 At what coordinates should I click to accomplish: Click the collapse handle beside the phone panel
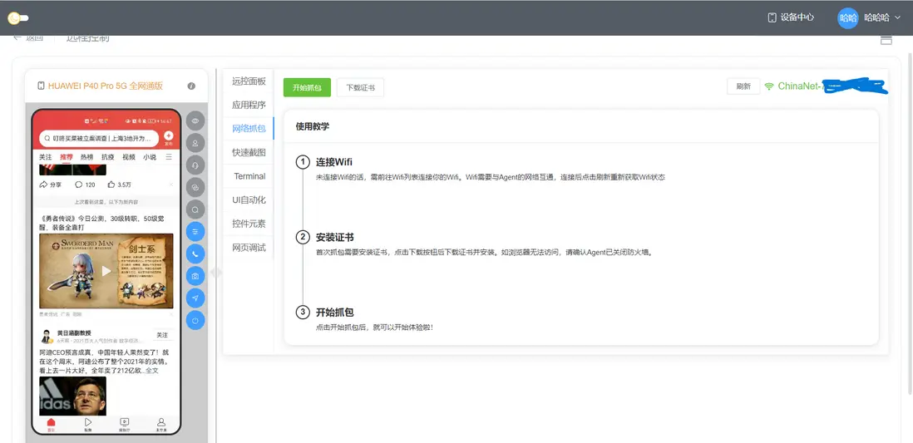216,272
